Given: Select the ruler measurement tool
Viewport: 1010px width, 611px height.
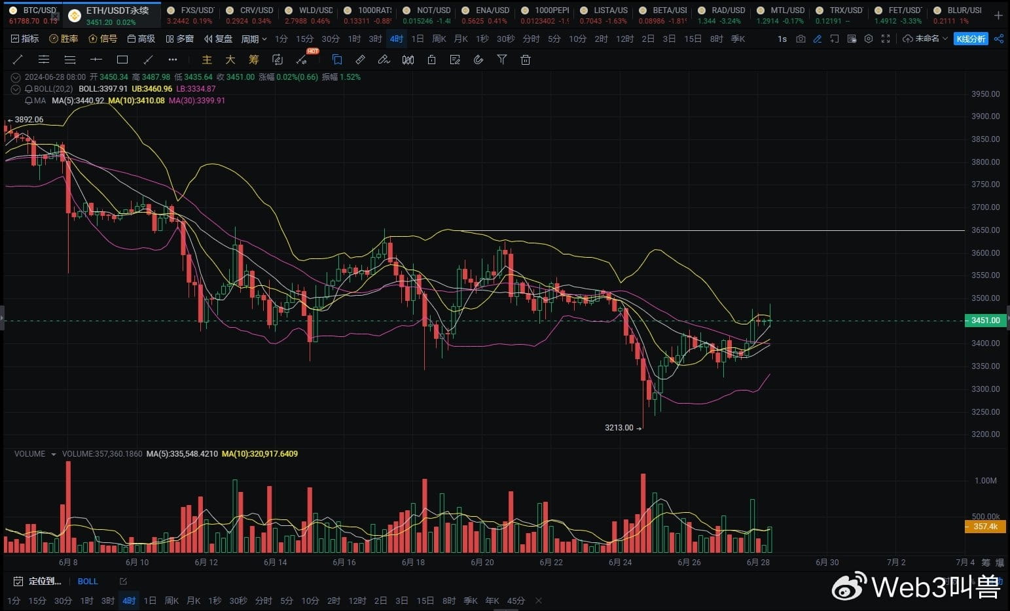Looking at the screenshot, I should (360, 60).
